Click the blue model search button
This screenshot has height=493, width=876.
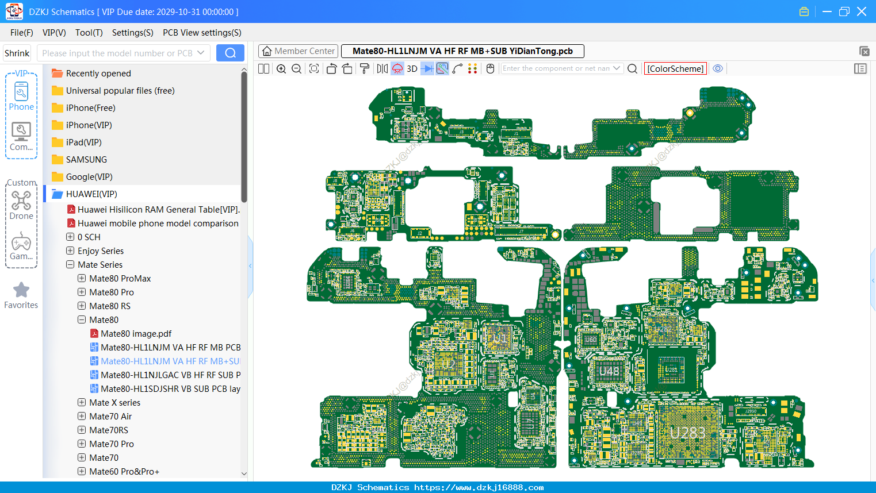click(230, 53)
